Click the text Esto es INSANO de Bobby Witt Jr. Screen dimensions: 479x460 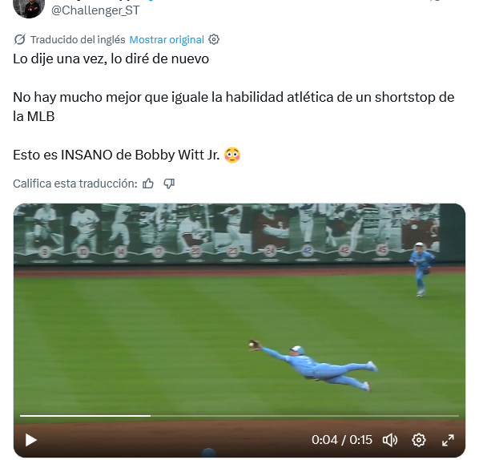tap(116, 155)
